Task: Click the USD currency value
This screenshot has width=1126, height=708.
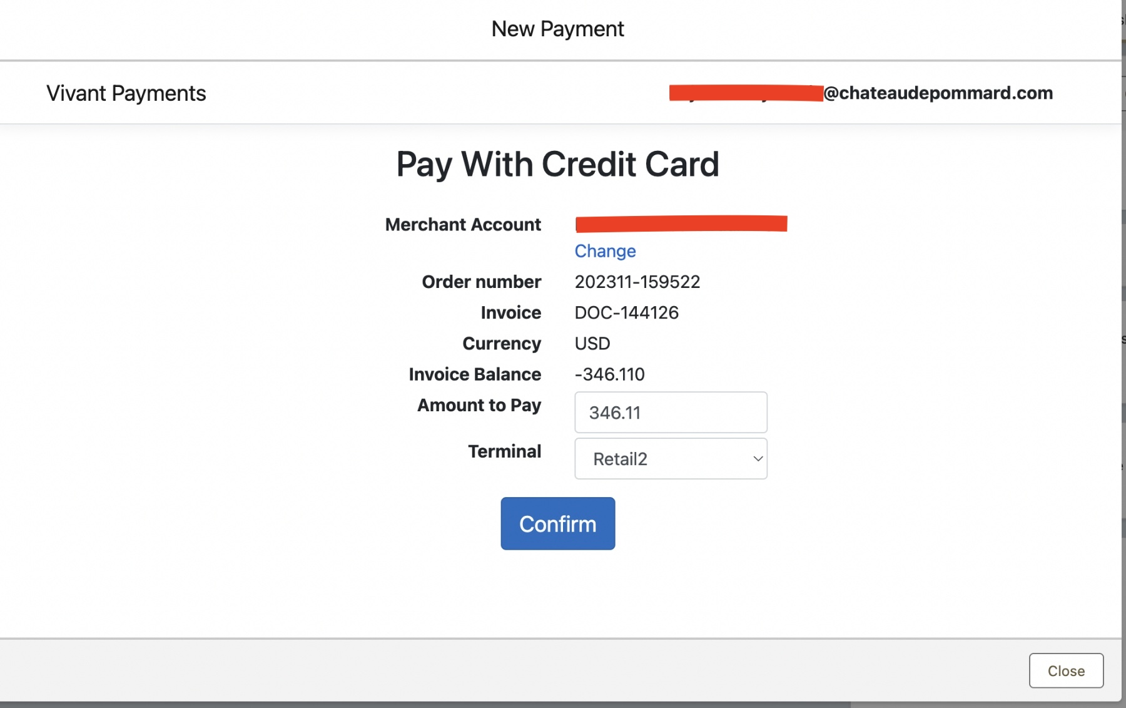Action: (592, 343)
